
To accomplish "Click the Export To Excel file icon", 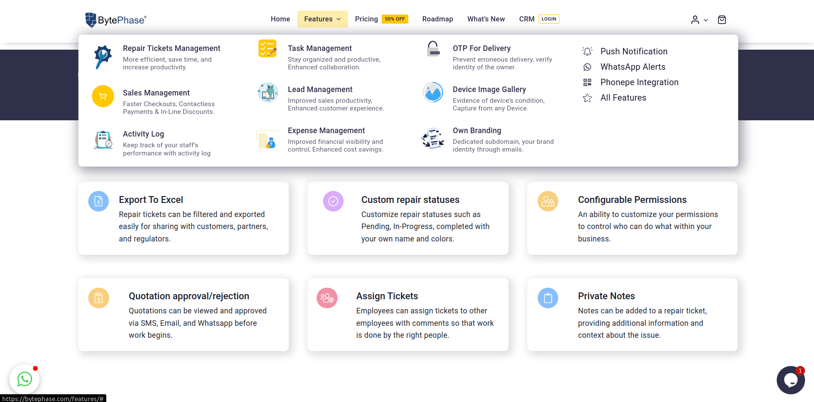I will (x=99, y=201).
